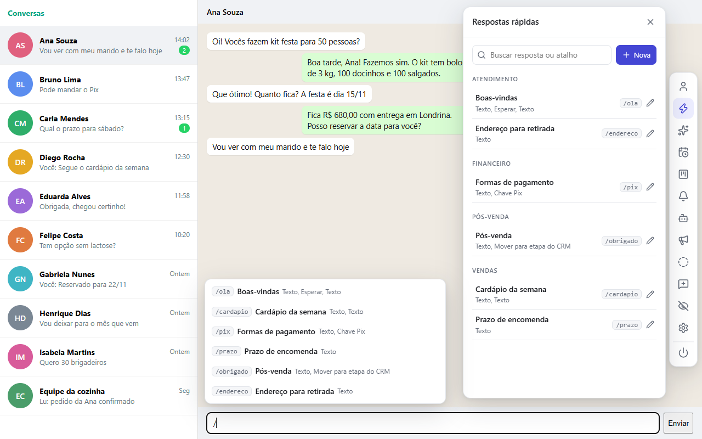Open the chatbot robot icon
The image size is (702, 439).
(x=683, y=218)
